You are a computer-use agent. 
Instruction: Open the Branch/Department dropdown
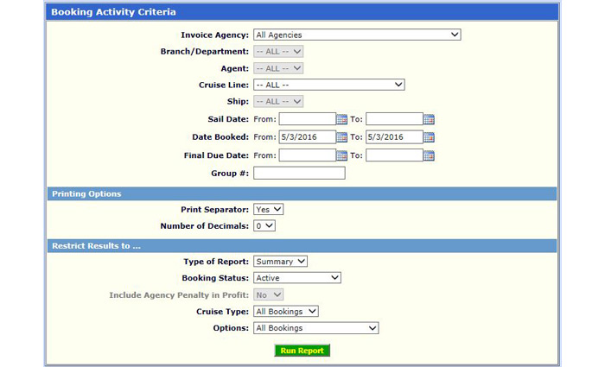click(x=278, y=52)
